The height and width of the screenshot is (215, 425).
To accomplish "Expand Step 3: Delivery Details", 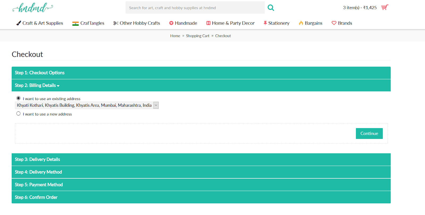I will [201, 159].
